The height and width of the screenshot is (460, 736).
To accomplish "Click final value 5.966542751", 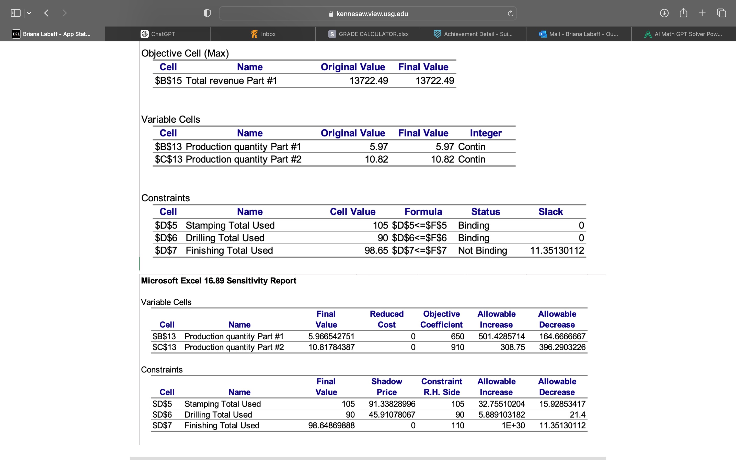I will (x=331, y=336).
